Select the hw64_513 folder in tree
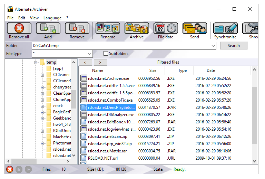Viewport: 265px width, 179px height. coord(62,124)
